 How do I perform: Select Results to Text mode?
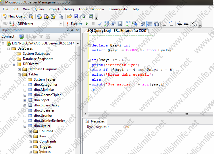point(143,24)
